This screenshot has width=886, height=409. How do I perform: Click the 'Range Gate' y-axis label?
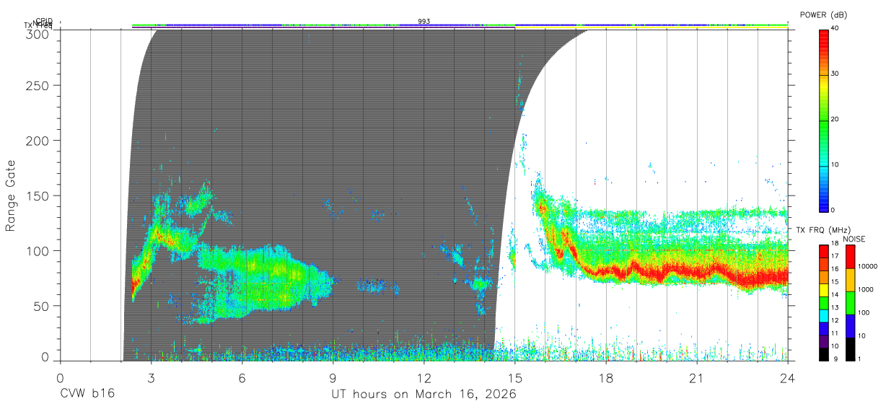click(11, 195)
